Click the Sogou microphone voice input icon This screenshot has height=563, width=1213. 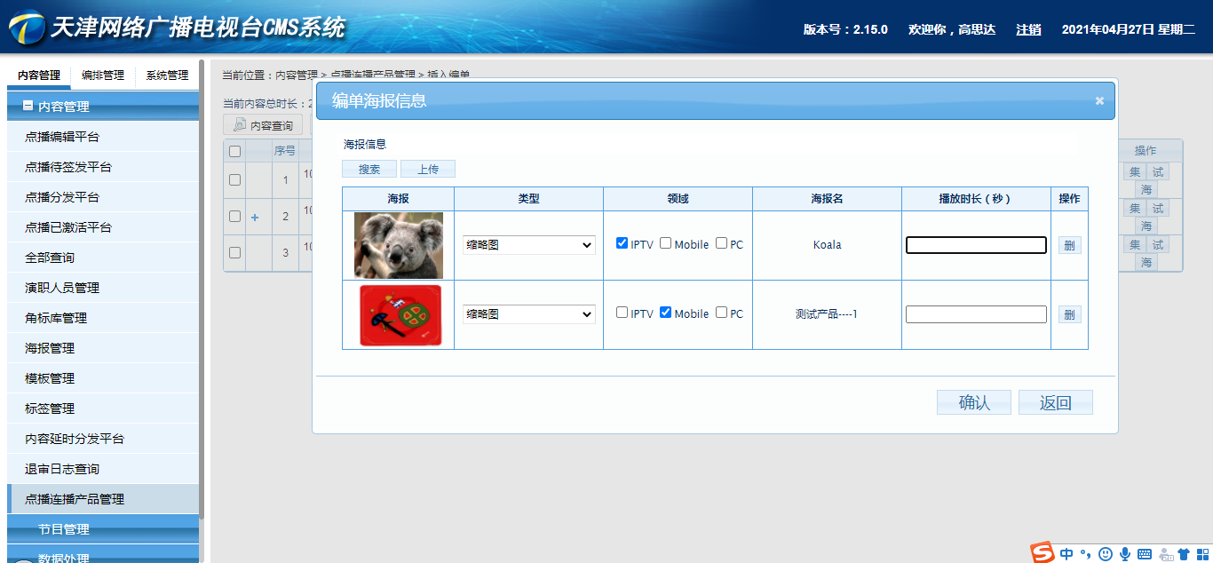1125,554
